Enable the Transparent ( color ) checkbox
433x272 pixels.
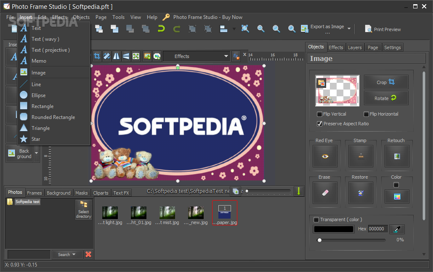tap(316, 219)
